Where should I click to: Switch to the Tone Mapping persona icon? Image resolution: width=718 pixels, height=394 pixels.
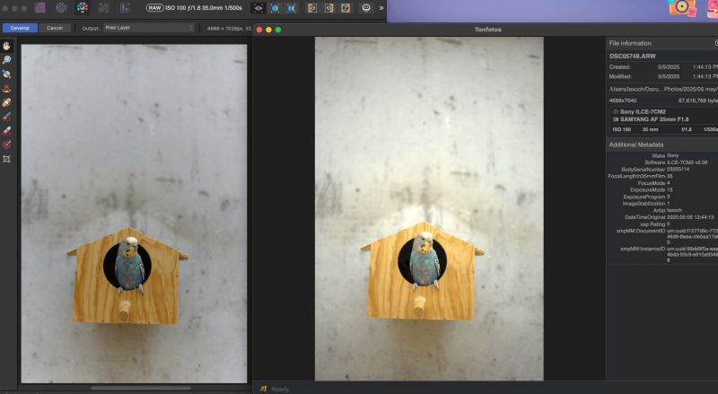pos(102,7)
